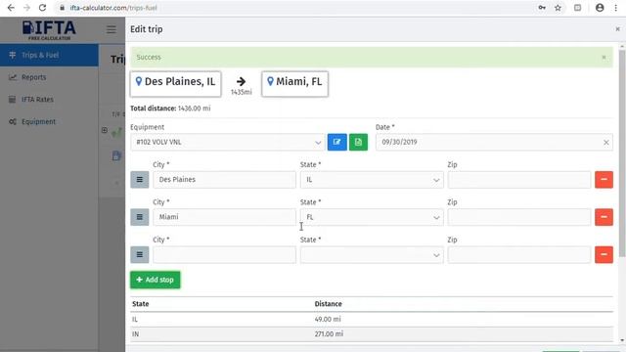The width and height of the screenshot is (626, 352).
Task: Click the Total distance 1436.00 mi text
Action: coord(170,109)
